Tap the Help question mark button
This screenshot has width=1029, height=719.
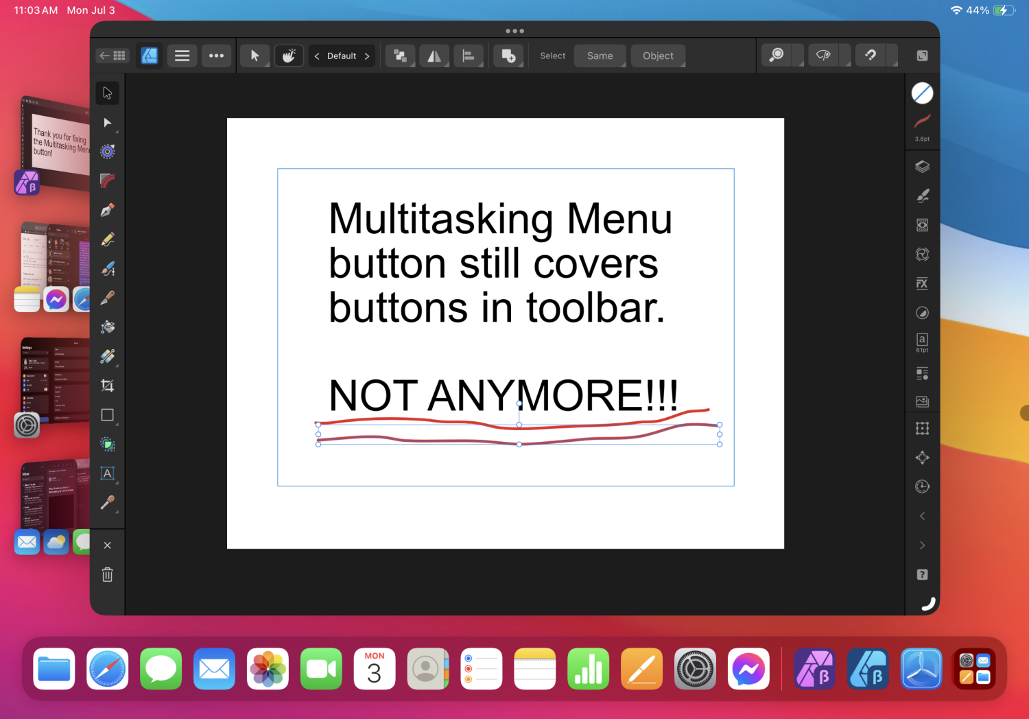[922, 574]
